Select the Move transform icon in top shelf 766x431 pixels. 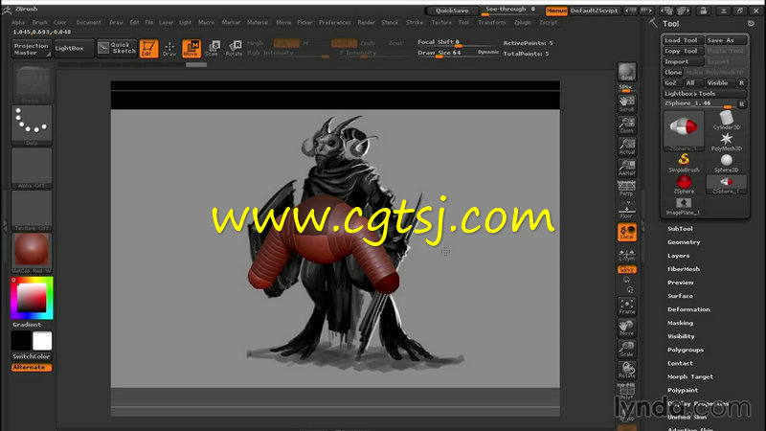[191, 49]
